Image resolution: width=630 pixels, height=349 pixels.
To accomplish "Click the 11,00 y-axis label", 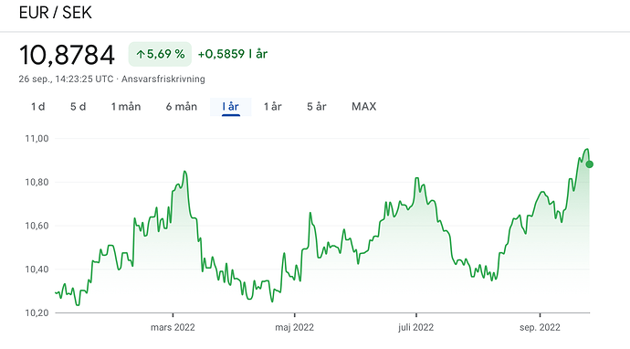I will [37, 139].
